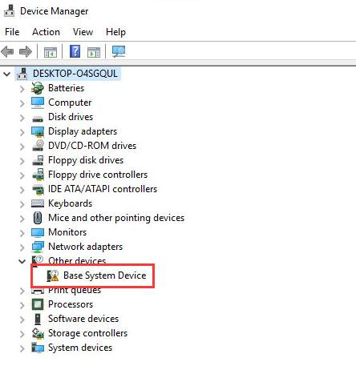Open the File menu

12,32
